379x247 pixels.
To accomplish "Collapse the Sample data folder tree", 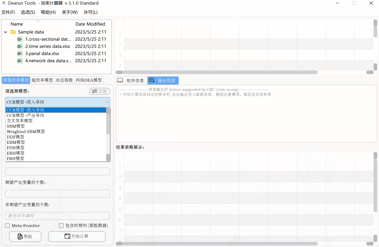I will 5,32.
